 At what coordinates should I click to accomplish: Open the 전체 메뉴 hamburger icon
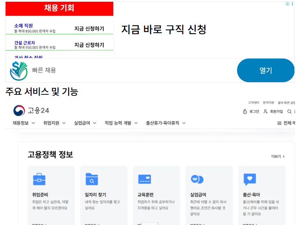[279, 123]
